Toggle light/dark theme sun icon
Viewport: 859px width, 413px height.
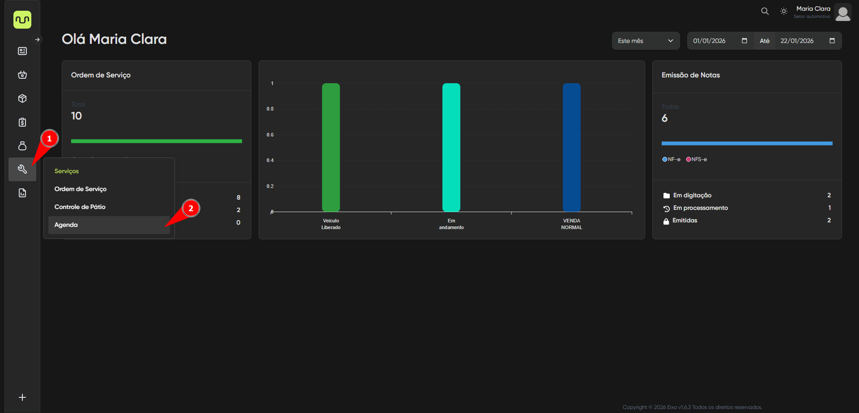(783, 12)
